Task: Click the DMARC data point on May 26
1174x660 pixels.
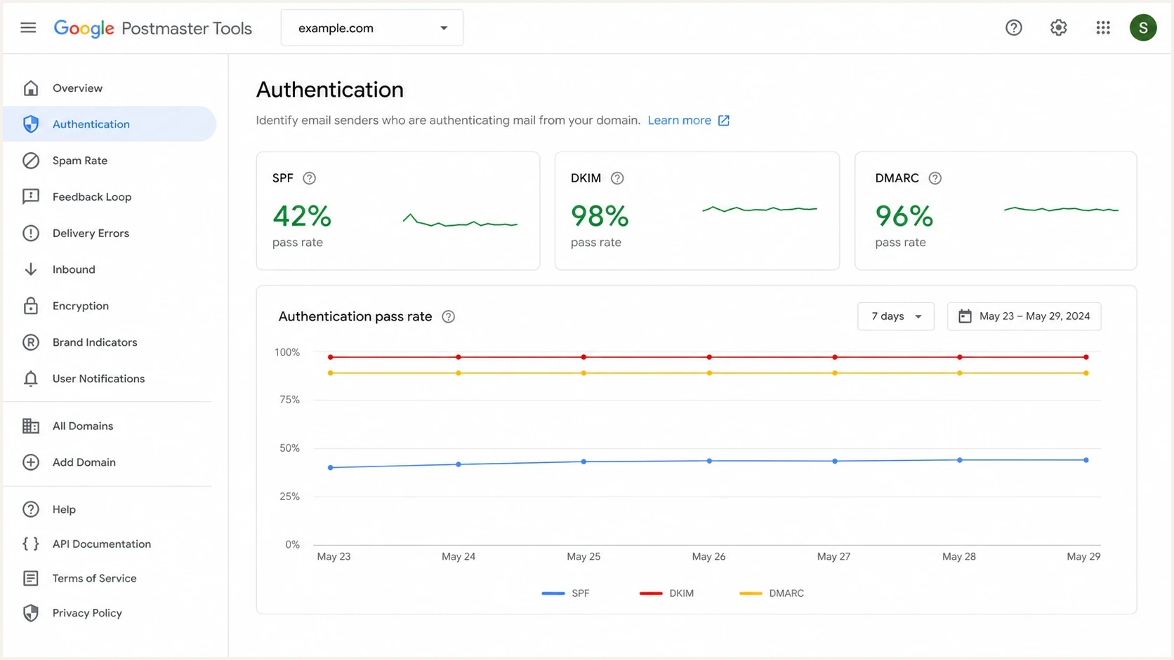Action: (709, 373)
